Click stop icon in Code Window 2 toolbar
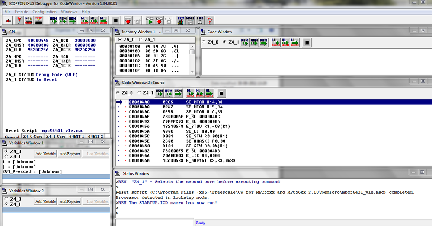 (221, 93)
